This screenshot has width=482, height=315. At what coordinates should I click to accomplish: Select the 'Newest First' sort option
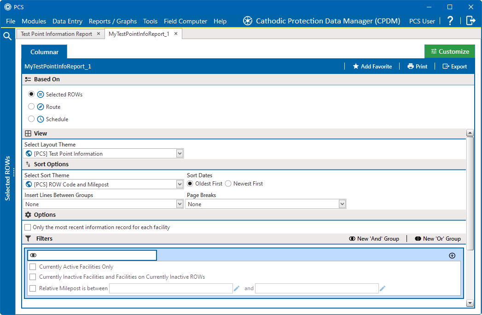[x=228, y=183]
